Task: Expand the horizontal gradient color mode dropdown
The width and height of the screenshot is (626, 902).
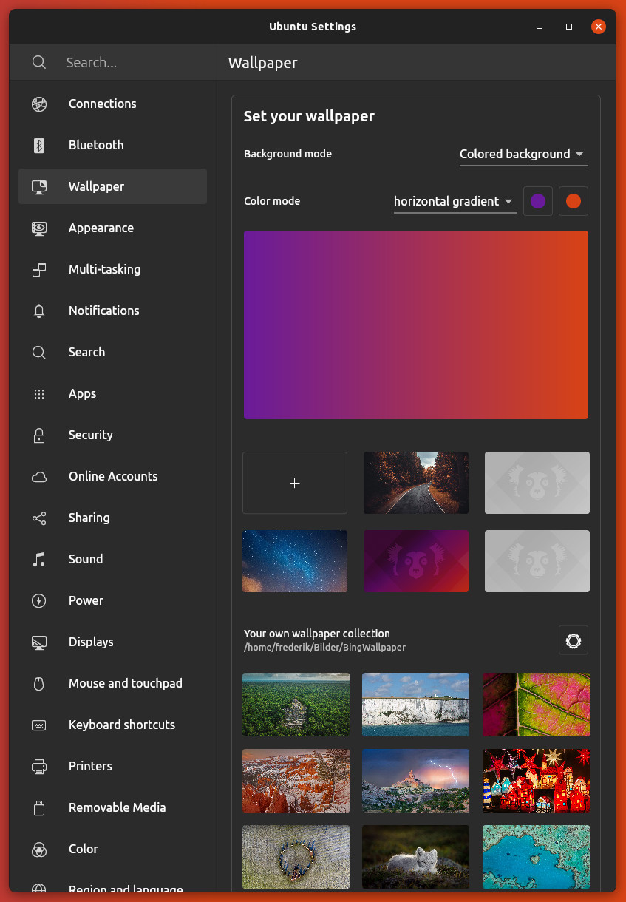Action: (454, 201)
